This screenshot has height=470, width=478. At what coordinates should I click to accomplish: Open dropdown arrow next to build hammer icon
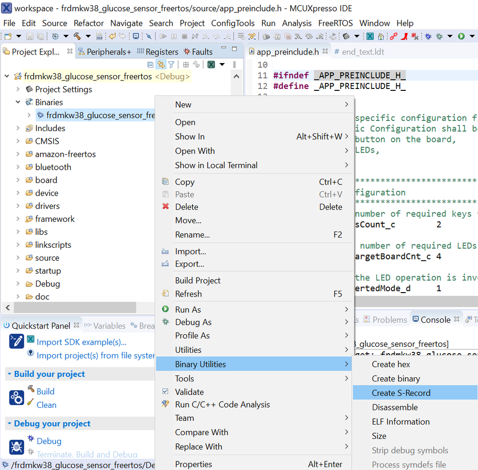[88, 36]
